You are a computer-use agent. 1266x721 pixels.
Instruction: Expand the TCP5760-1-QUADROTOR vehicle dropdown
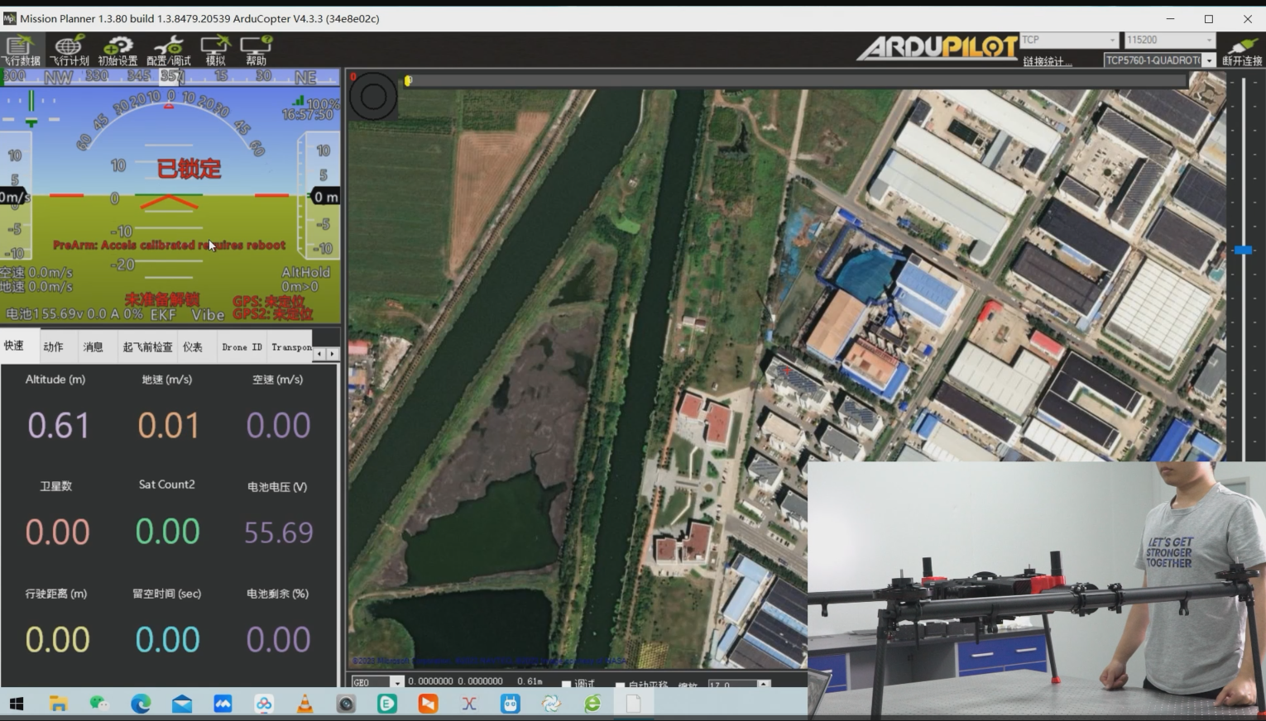click(x=1209, y=60)
